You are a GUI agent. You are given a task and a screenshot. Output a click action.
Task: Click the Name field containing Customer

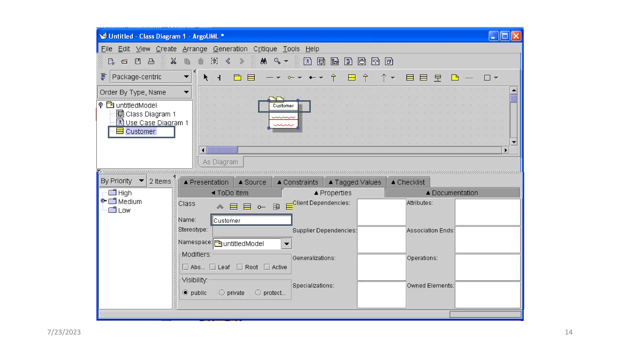(x=252, y=220)
